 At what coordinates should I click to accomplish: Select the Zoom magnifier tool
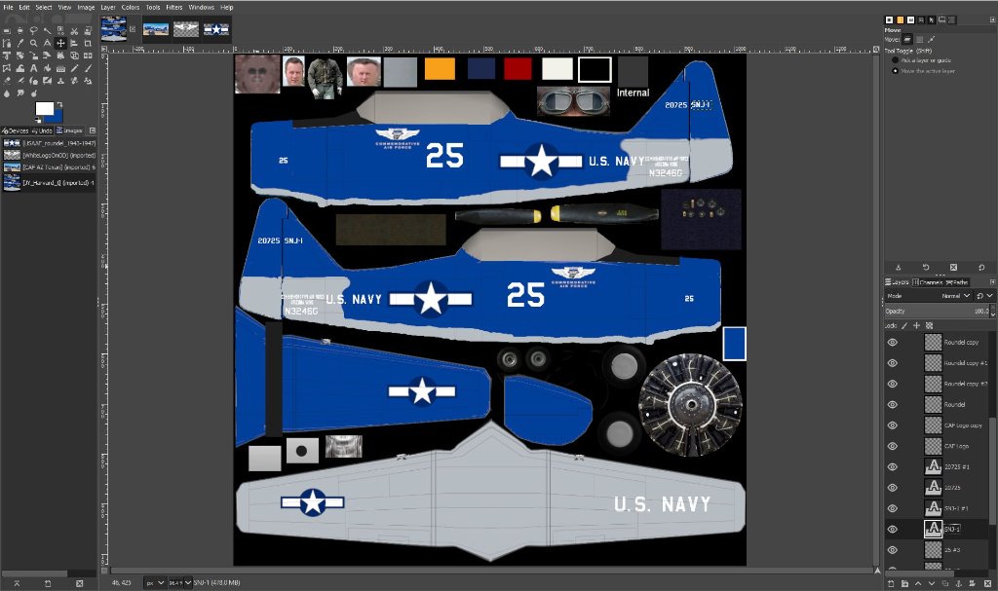(34, 43)
